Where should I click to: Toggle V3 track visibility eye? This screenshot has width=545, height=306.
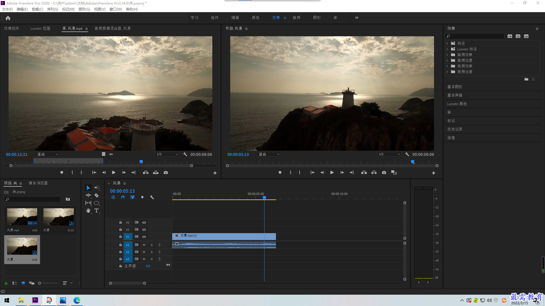[x=144, y=223]
